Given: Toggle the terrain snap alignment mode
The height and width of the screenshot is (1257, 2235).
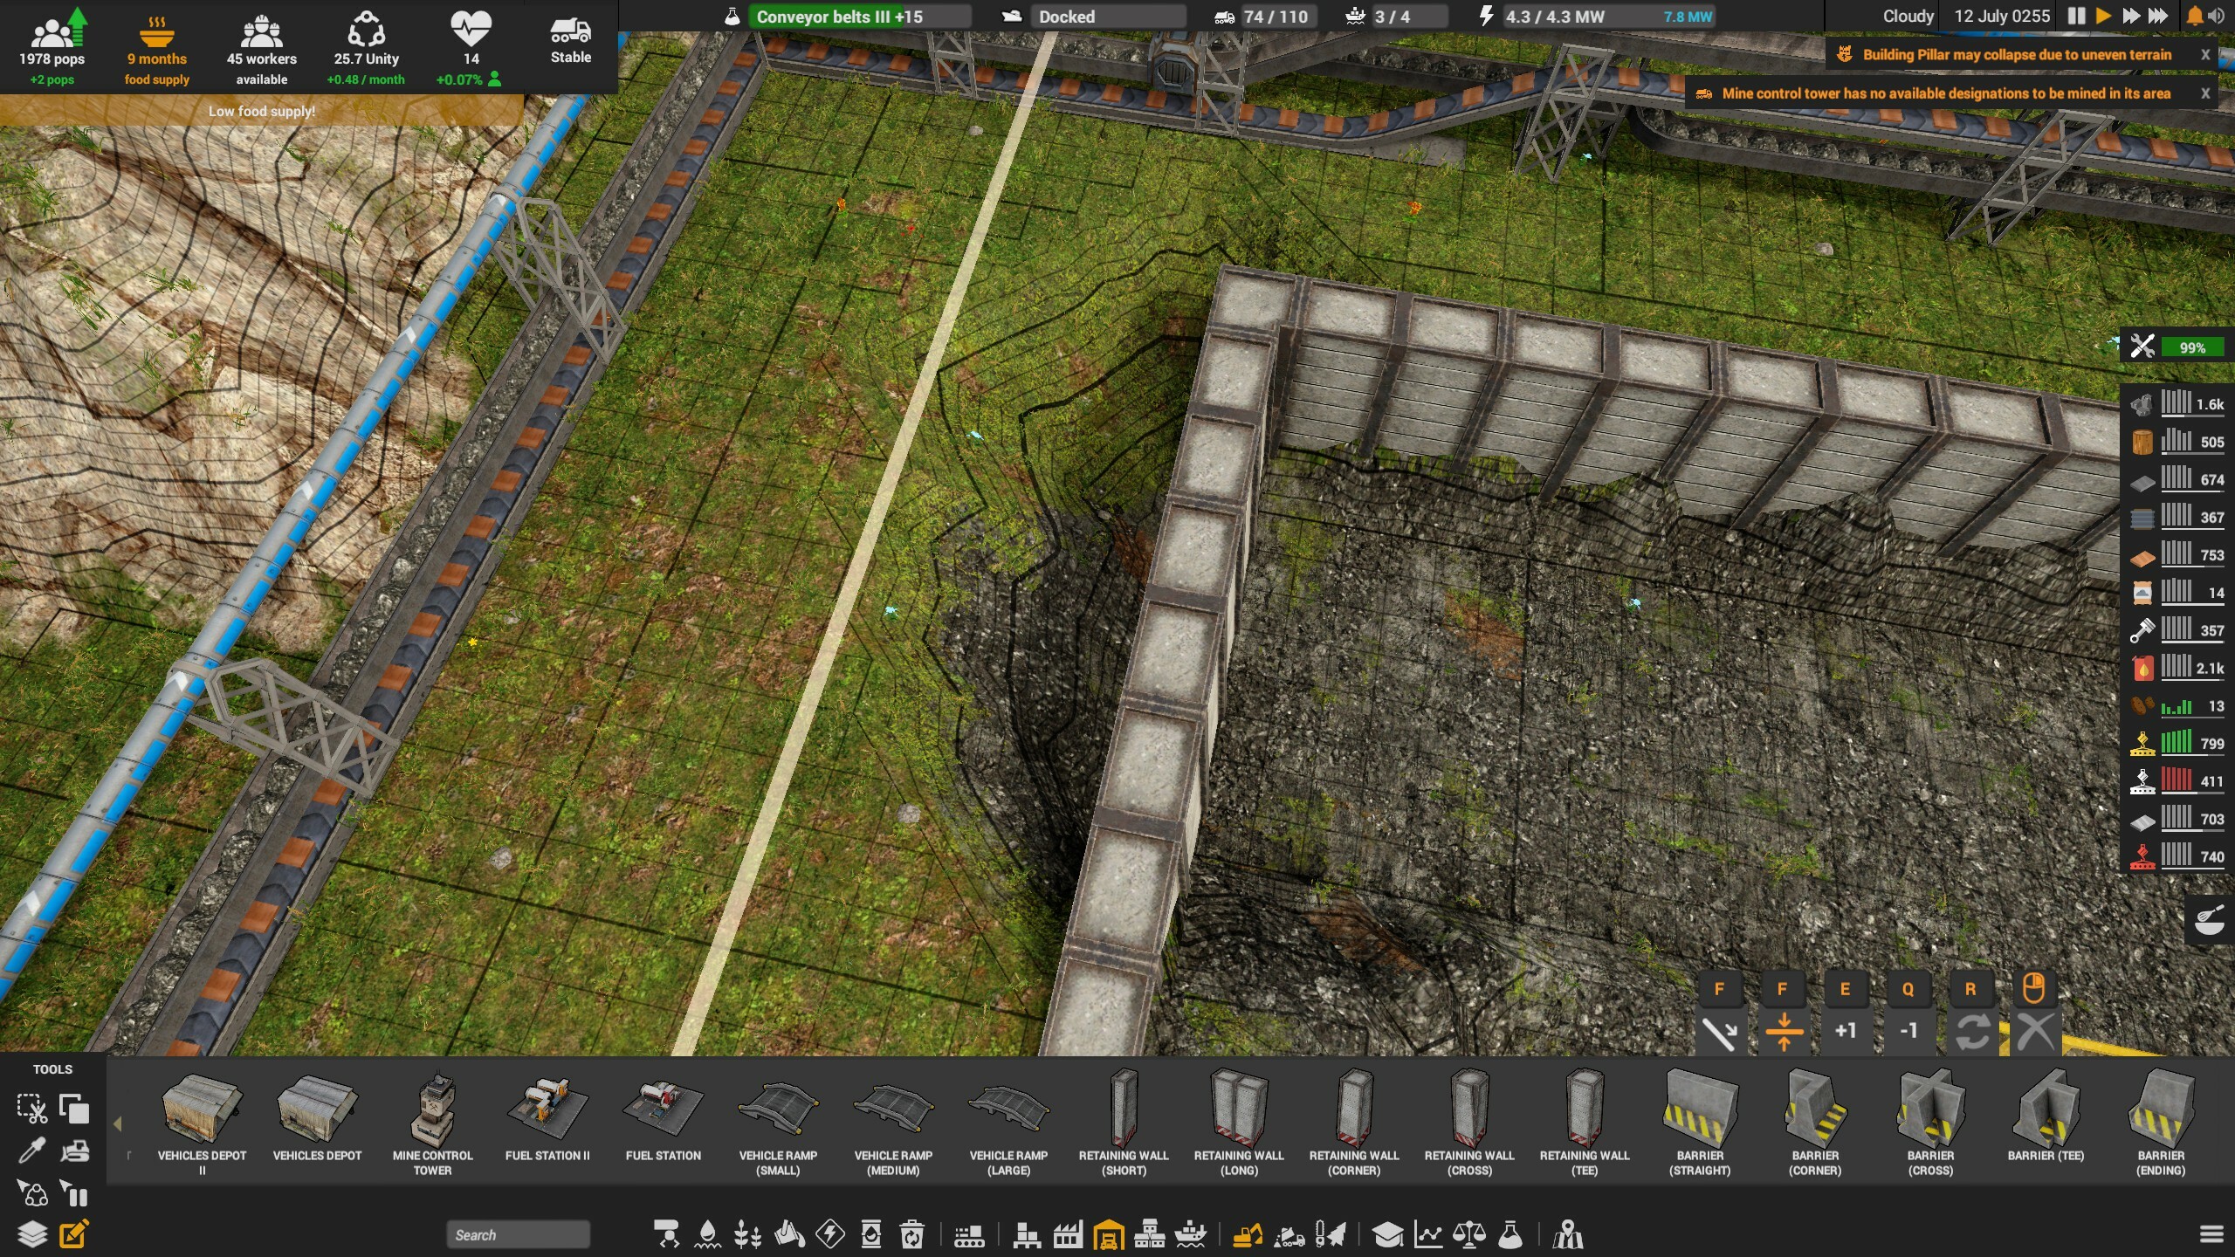Looking at the screenshot, I should [x=1783, y=1032].
